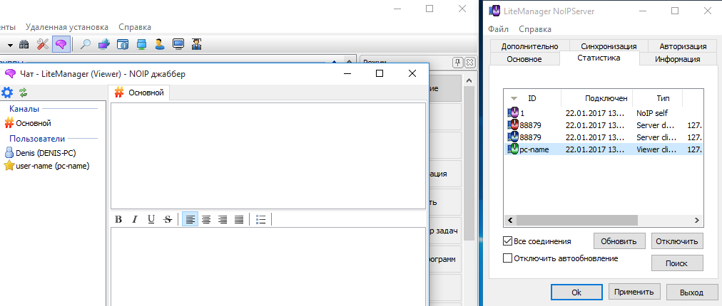
Task: Click the graduate figure toolbar icon
Action: [197, 45]
